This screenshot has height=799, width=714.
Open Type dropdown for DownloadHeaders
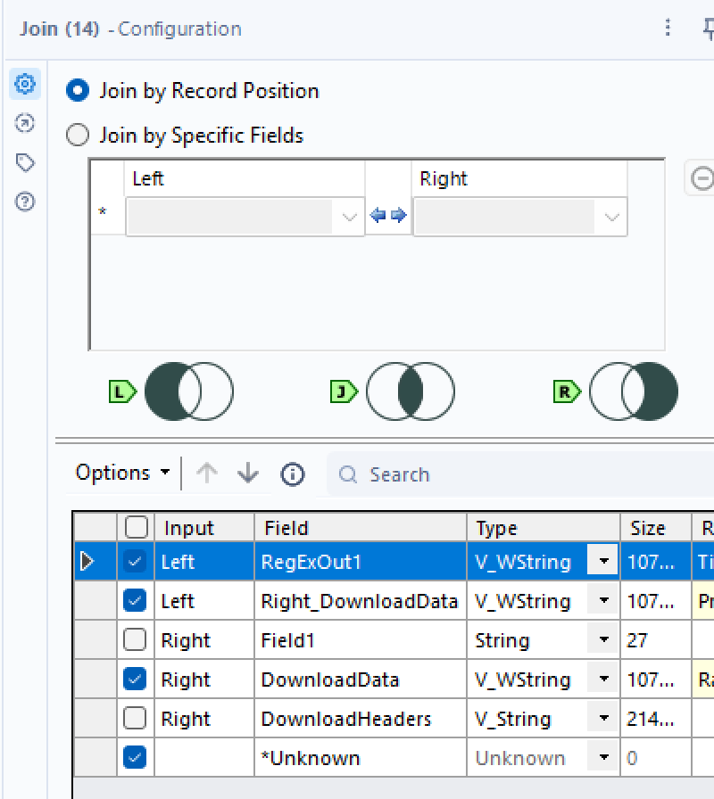point(603,719)
